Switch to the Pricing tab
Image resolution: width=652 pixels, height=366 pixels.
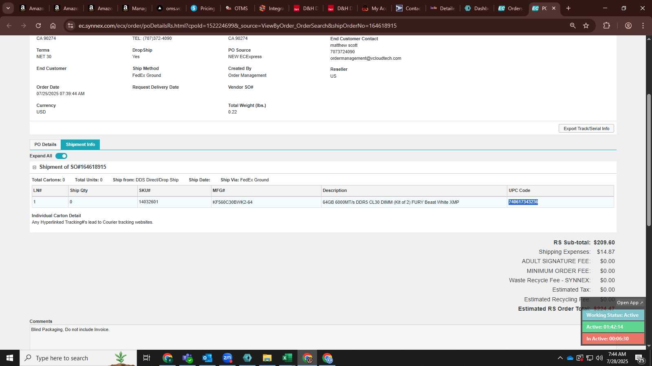pos(203,8)
